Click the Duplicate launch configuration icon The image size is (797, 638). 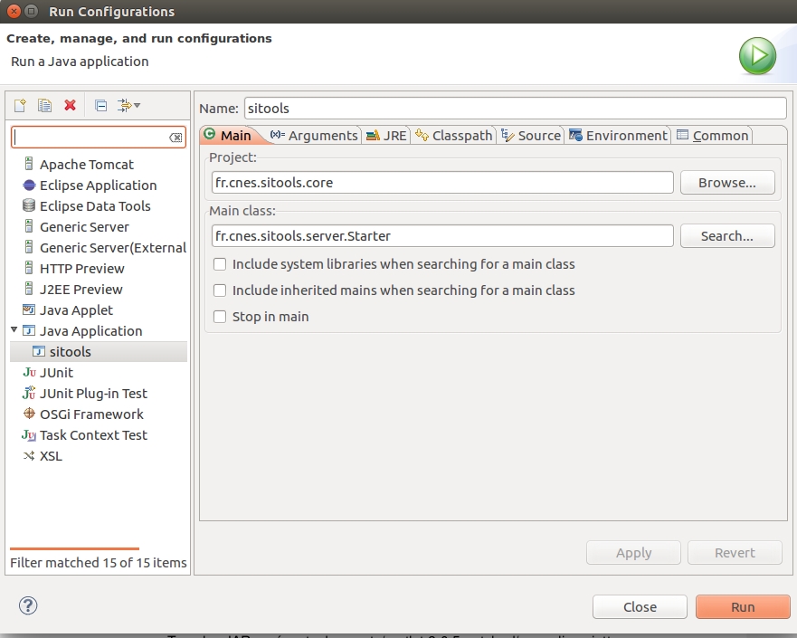(x=44, y=105)
